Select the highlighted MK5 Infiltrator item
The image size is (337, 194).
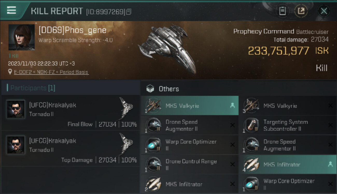[x=287, y=165]
